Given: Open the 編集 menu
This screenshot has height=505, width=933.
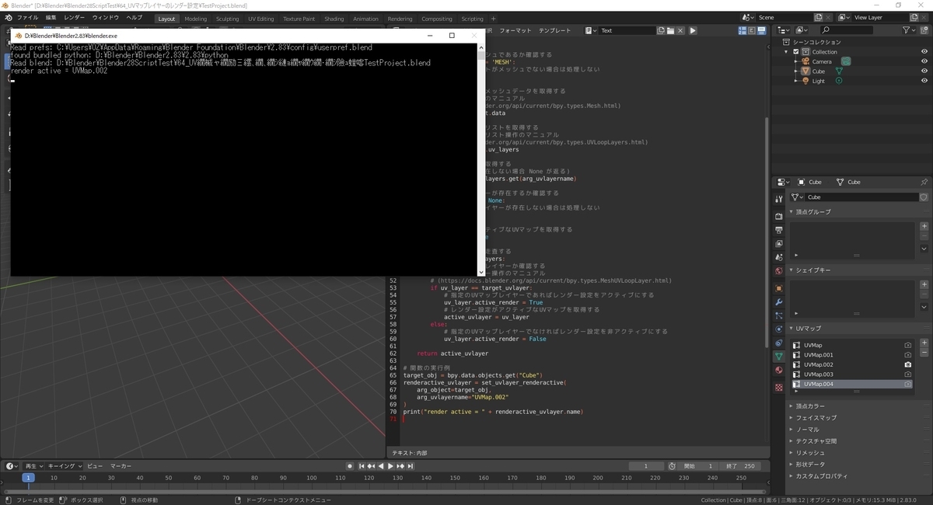Looking at the screenshot, I should pos(51,17).
